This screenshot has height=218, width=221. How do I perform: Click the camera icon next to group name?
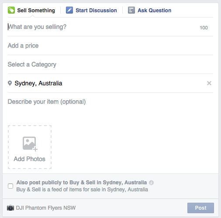(10, 208)
